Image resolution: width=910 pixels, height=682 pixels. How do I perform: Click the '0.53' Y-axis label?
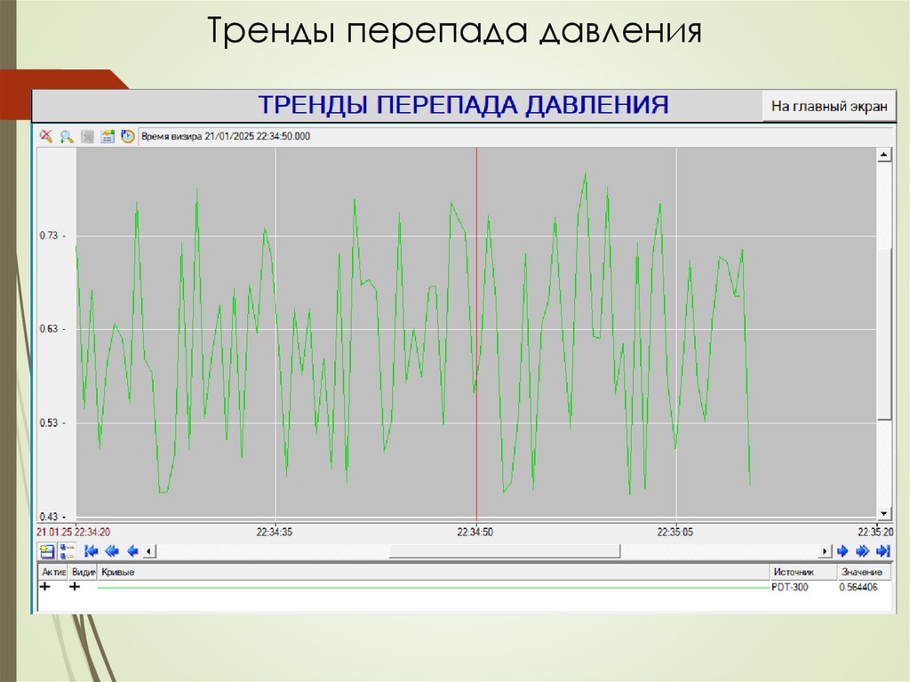(x=49, y=423)
